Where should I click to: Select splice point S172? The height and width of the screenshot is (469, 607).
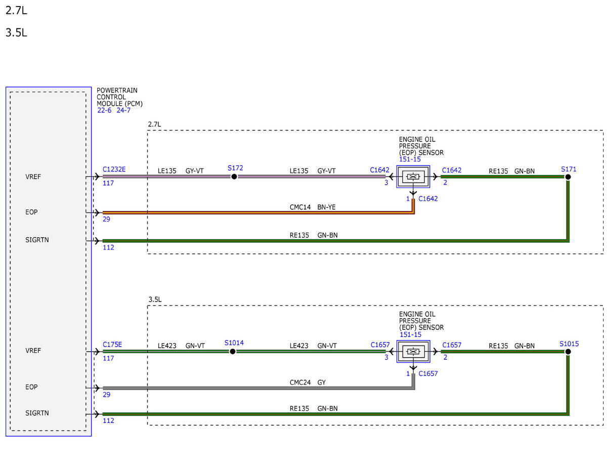click(234, 177)
